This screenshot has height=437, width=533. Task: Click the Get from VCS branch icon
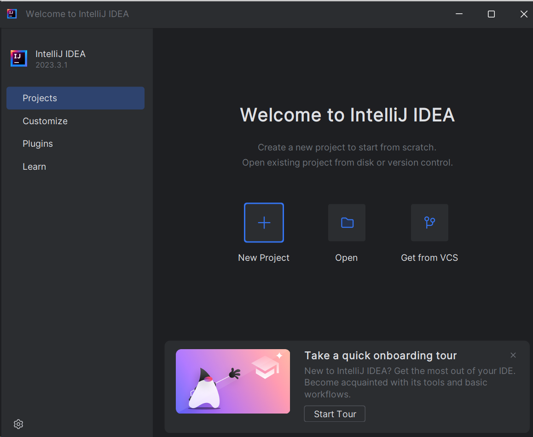pos(429,223)
